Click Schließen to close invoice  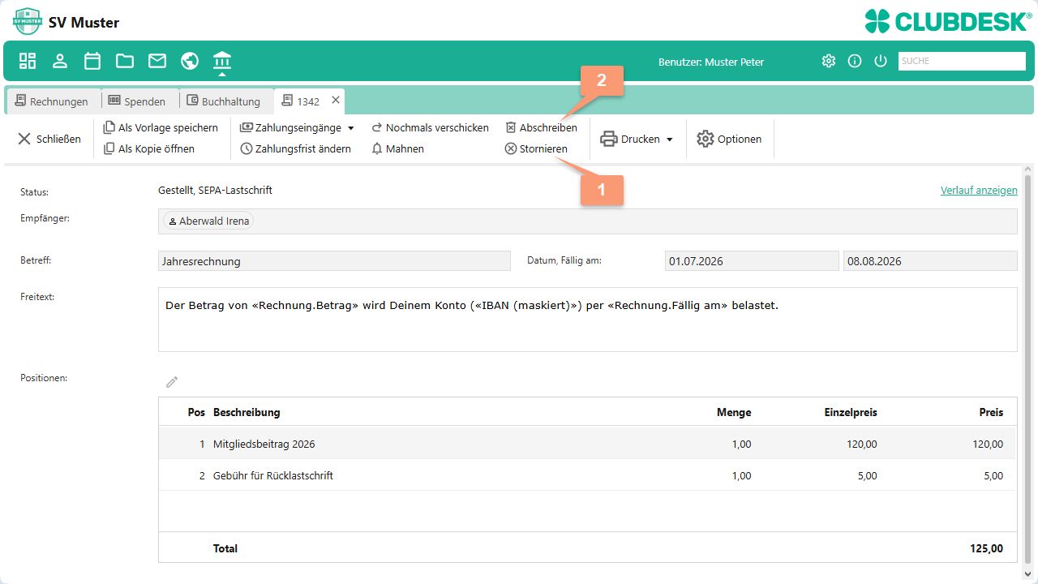pos(49,139)
